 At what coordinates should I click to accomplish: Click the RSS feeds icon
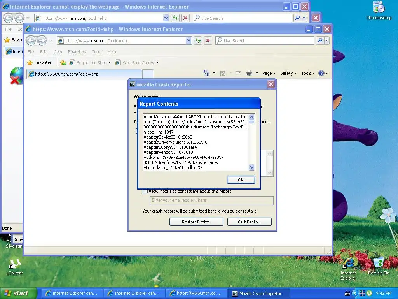pyautogui.click(x=223, y=74)
